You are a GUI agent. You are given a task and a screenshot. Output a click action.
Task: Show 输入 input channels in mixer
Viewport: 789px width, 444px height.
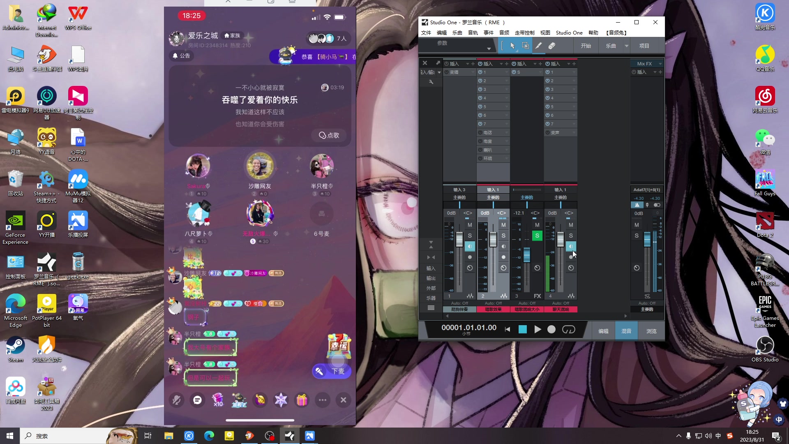(x=431, y=268)
